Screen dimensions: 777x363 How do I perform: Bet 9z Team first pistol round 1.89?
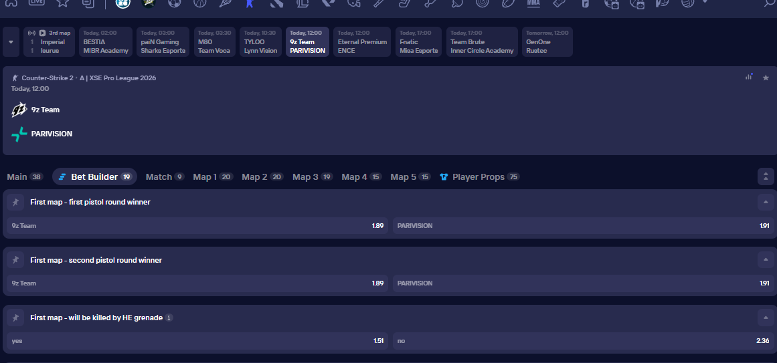click(197, 225)
